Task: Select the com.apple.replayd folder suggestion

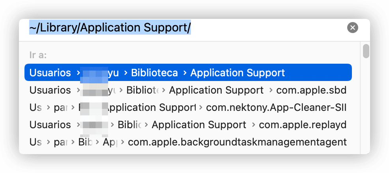Action: point(302,125)
